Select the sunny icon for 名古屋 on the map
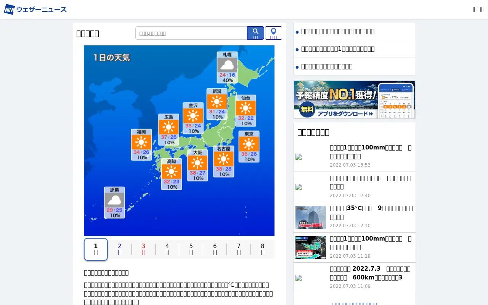Screen dimensions: 488x305 [x=223, y=159]
